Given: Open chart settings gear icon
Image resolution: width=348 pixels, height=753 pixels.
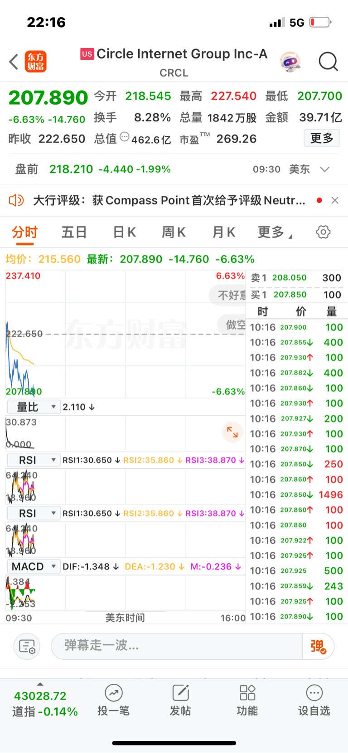Looking at the screenshot, I should [x=323, y=232].
